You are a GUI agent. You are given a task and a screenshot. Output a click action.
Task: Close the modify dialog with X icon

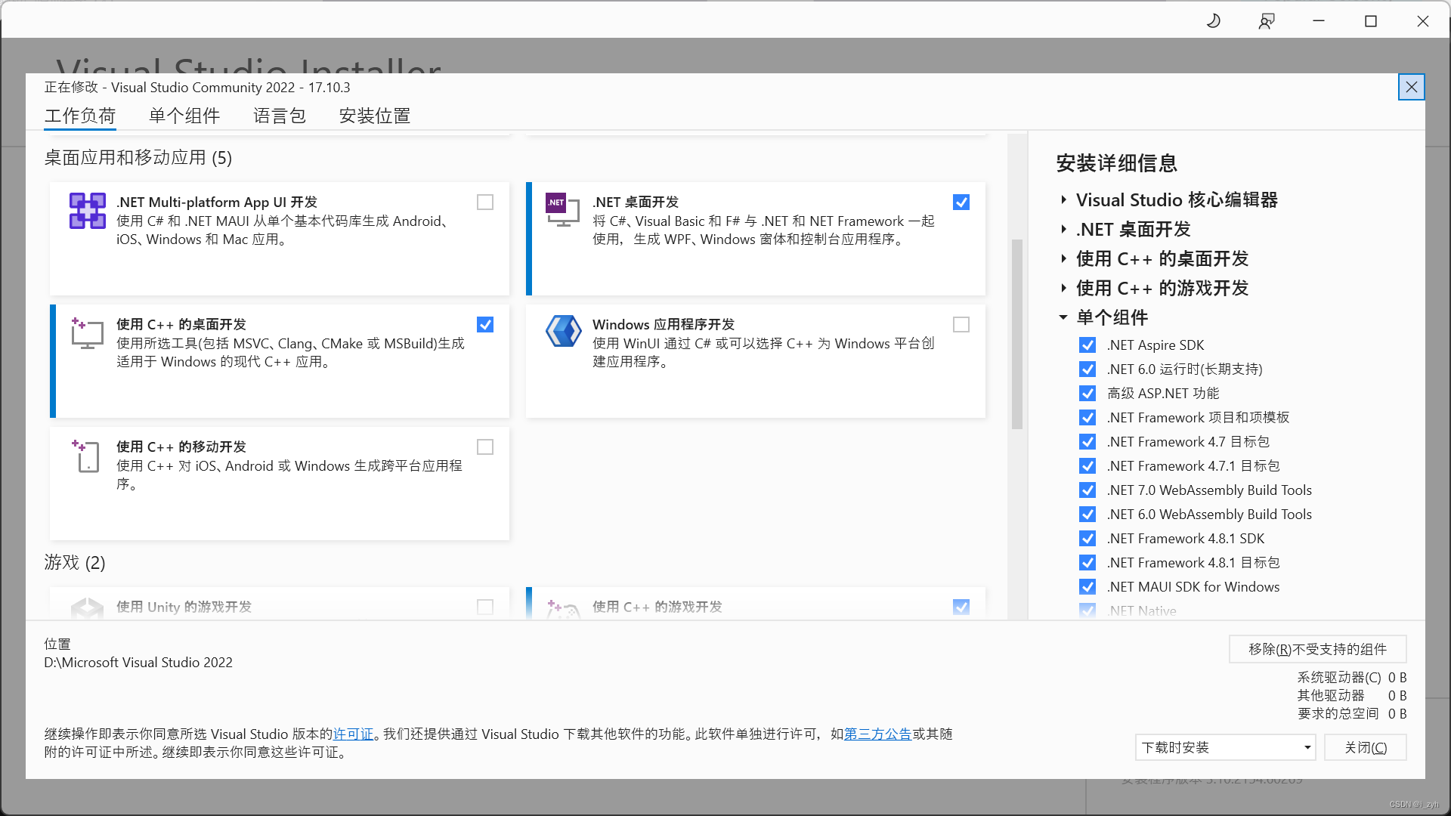coord(1411,87)
